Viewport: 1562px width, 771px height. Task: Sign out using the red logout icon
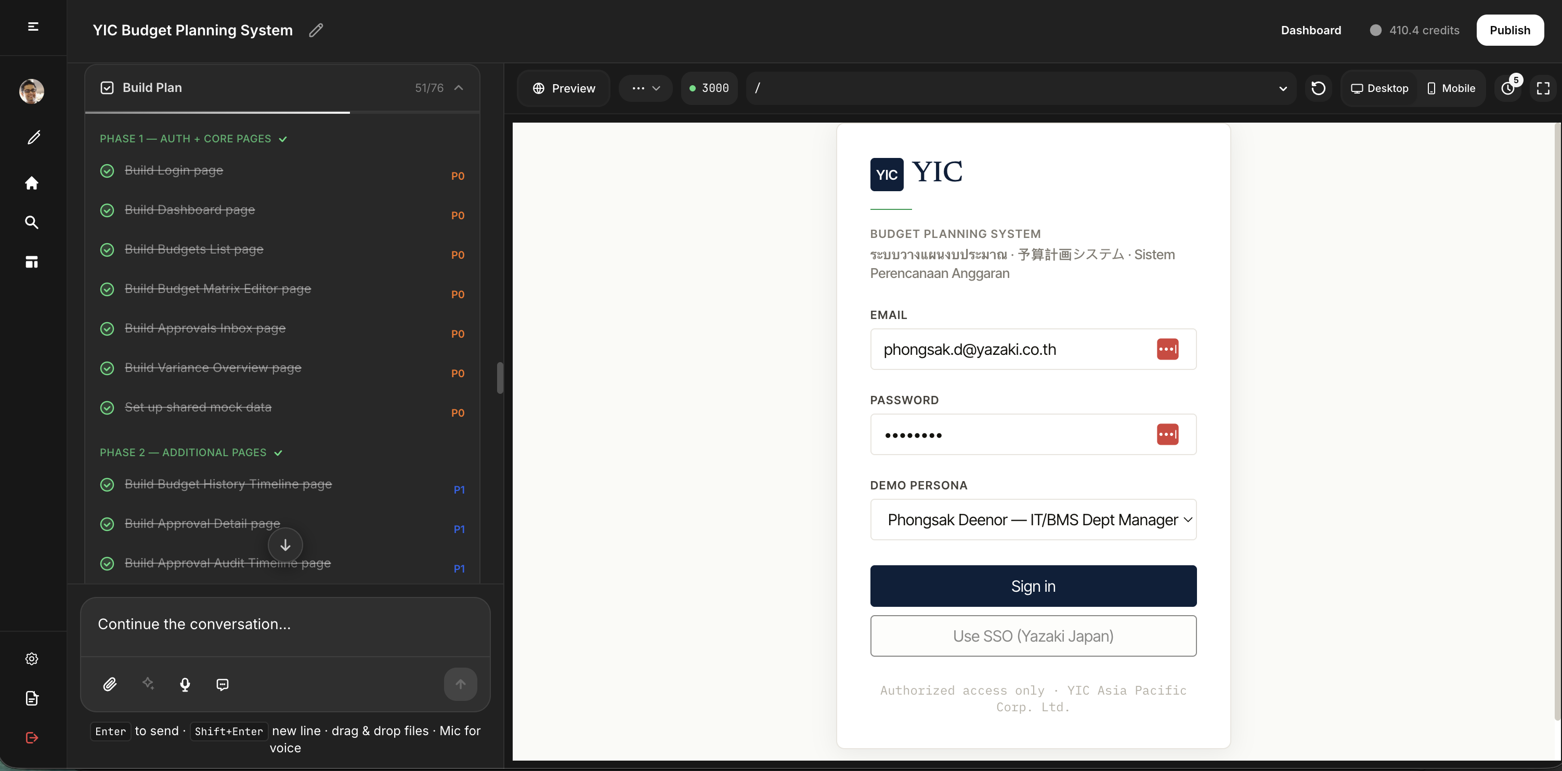[31, 738]
